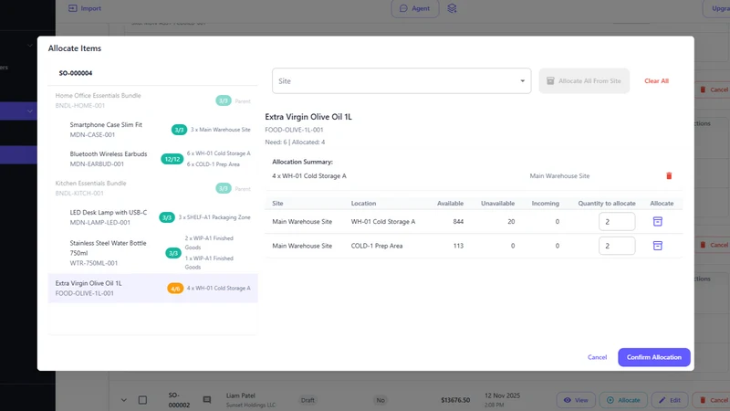Select Kitchen Essentials Bundle parent item
730x411 pixels.
point(152,188)
